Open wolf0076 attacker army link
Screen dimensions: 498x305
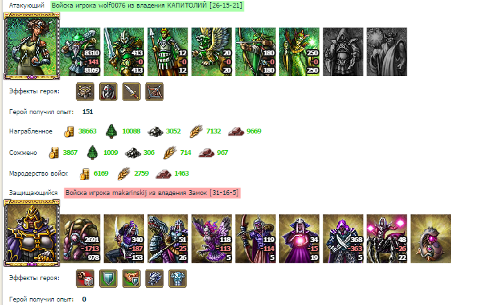[x=147, y=6]
